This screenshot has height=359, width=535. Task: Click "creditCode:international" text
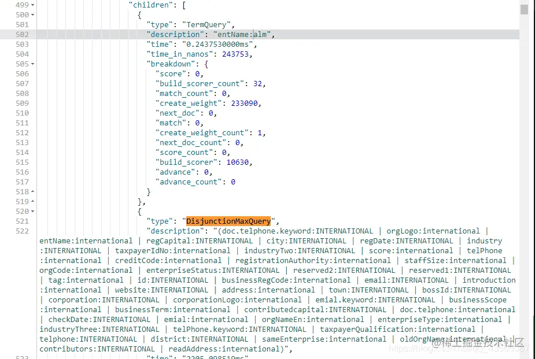(168, 261)
